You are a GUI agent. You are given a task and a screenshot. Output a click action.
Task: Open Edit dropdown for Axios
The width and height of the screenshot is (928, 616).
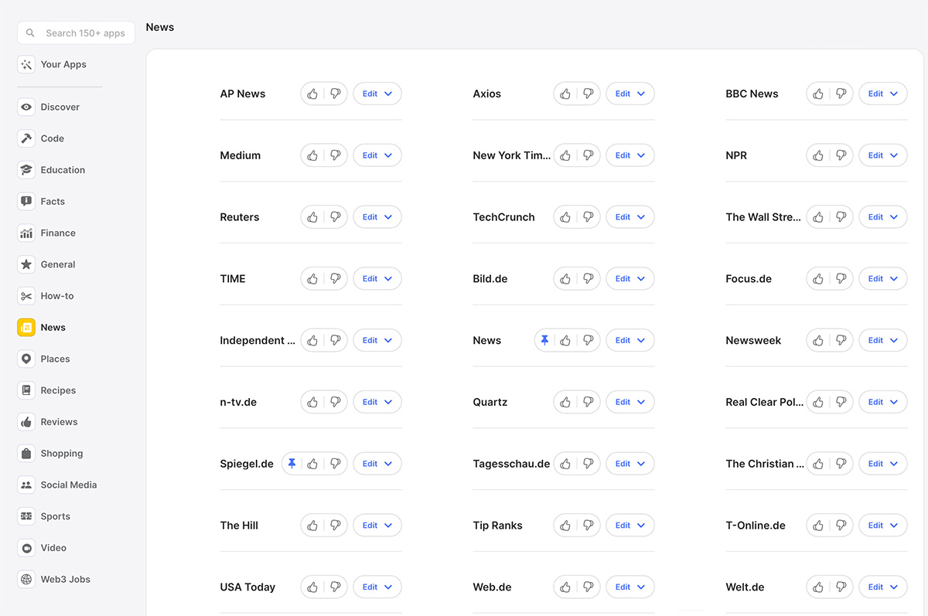[630, 94]
